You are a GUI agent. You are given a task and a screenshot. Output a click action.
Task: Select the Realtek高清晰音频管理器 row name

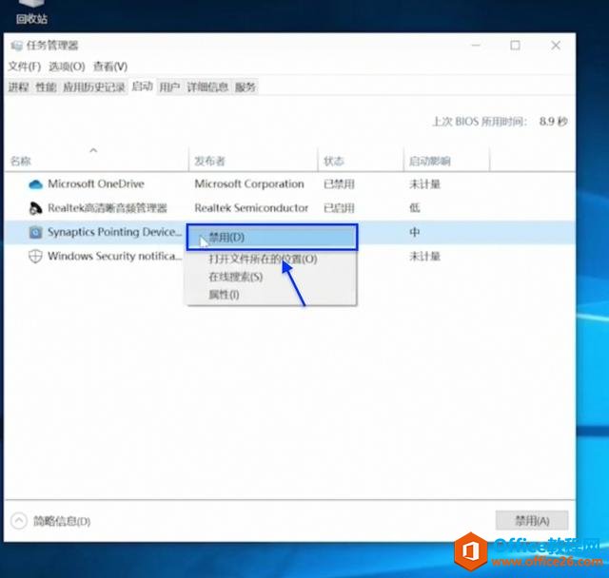108,208
